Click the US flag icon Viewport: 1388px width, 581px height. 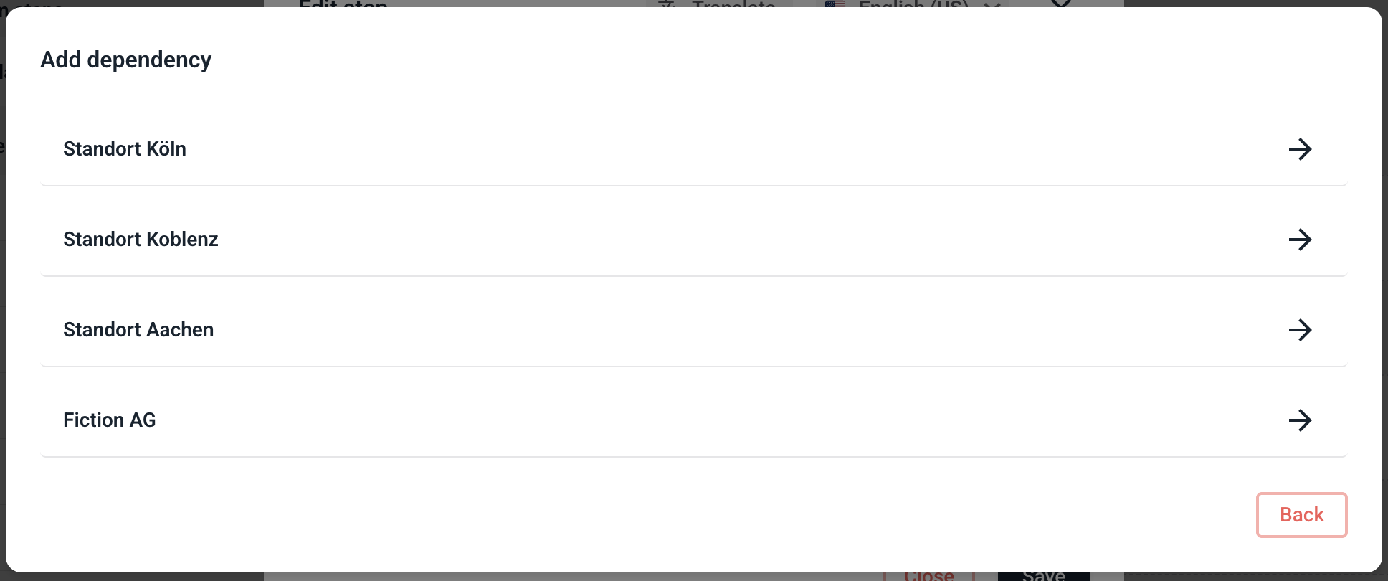pyautogui.click(x=835, y=4)
